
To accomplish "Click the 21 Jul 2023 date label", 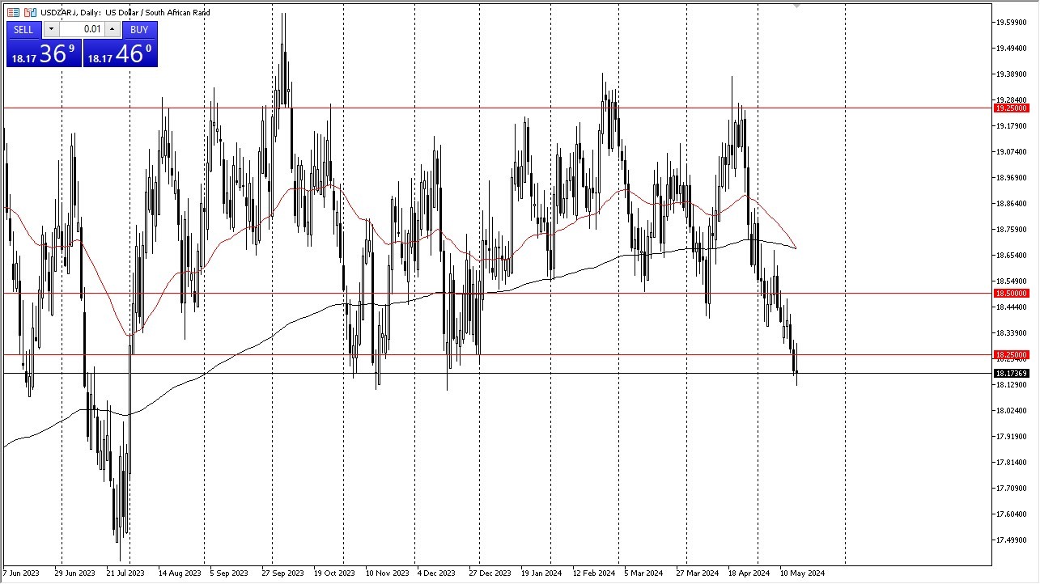I will 125,573.
